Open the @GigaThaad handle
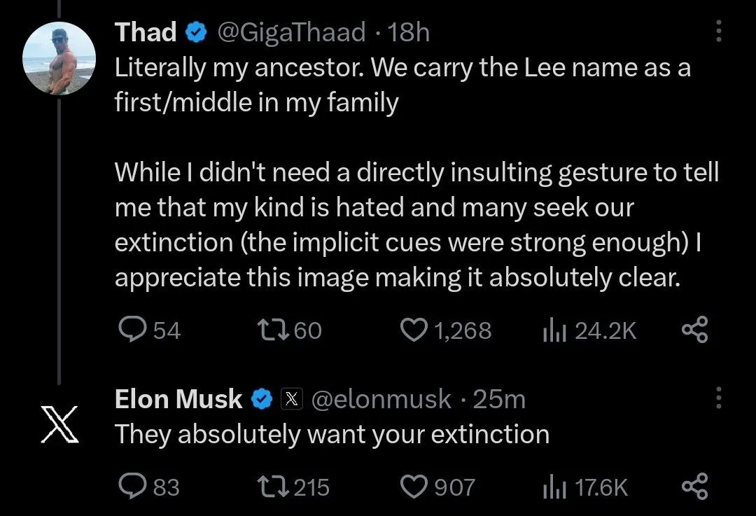756x516 pixels. click(292, 32)
